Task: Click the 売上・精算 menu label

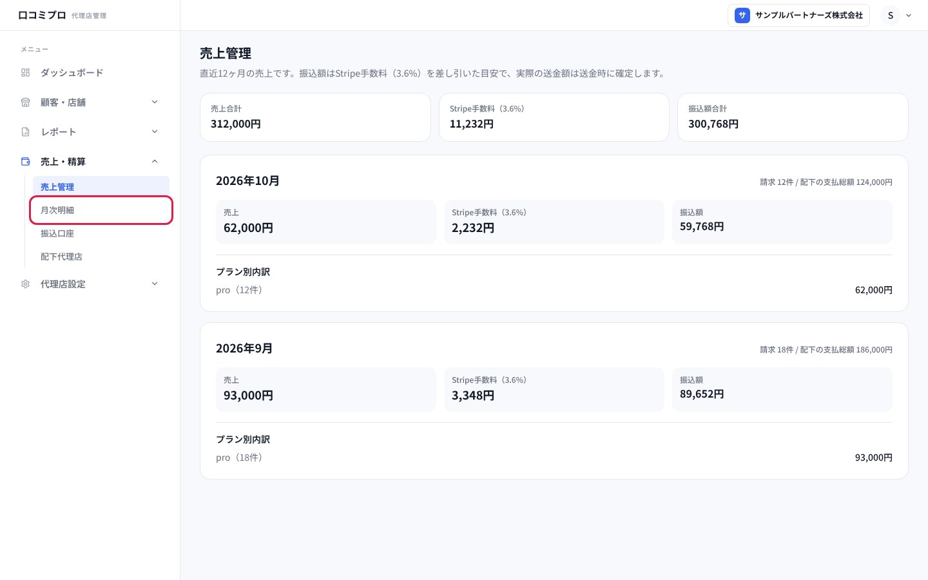Action: click(x=63, y=162)
